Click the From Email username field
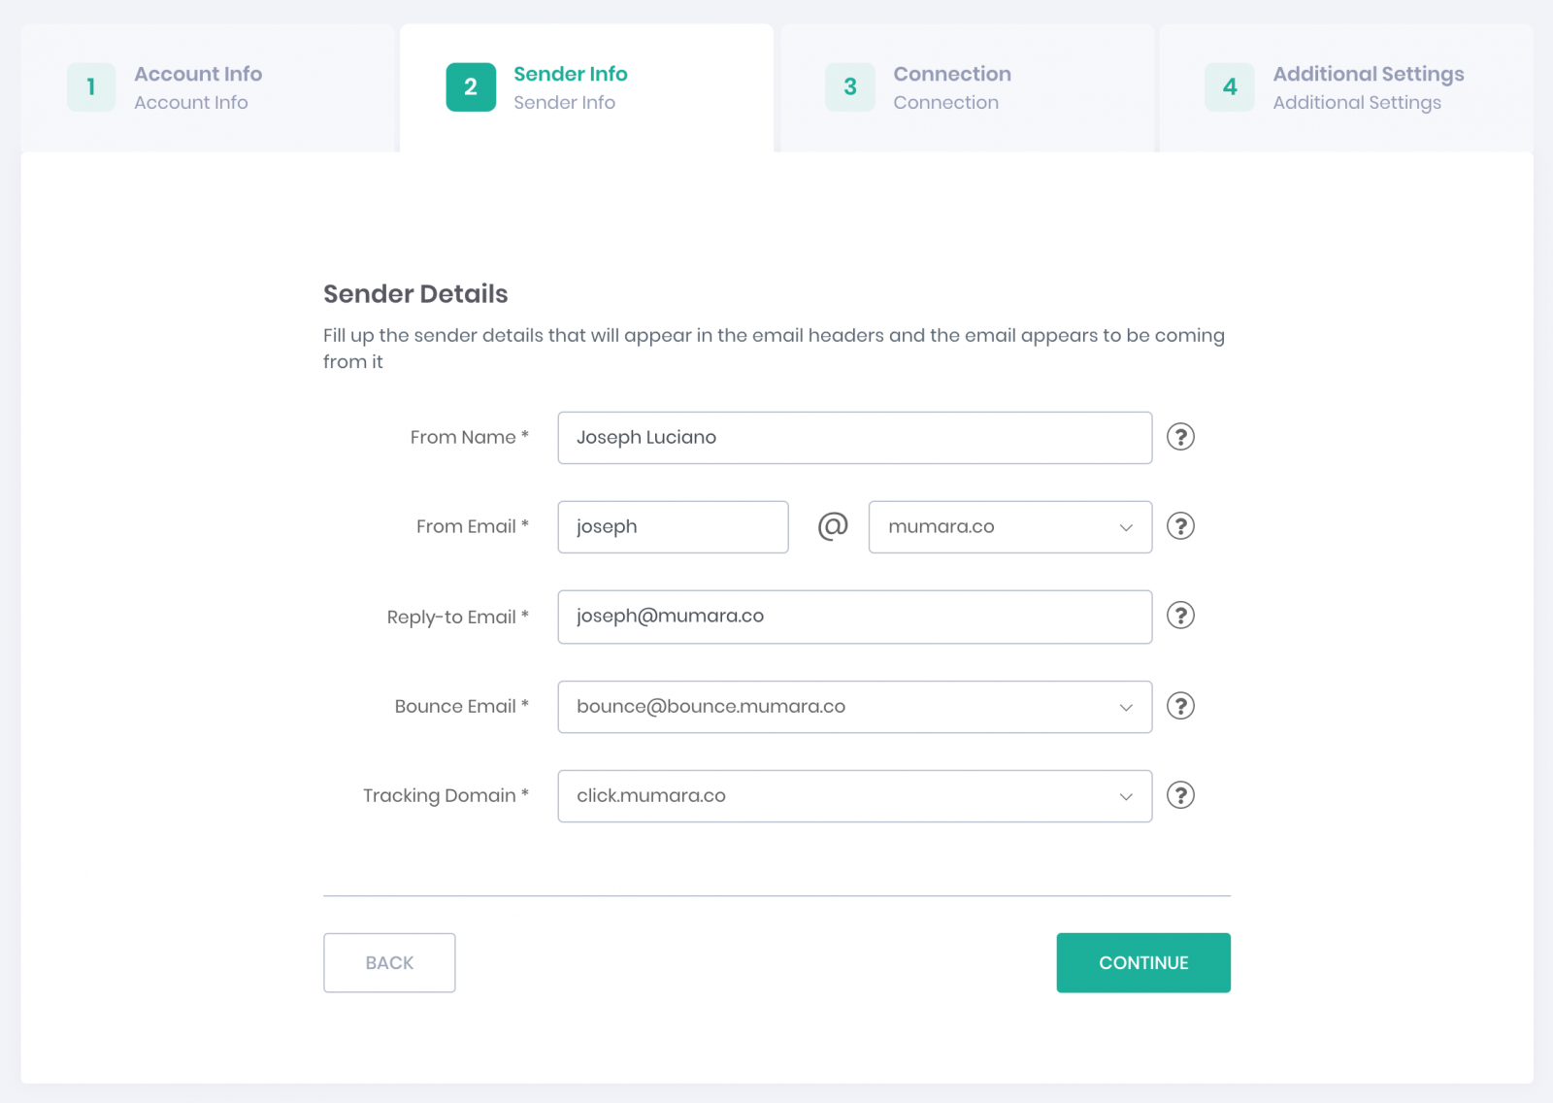This screenshot has width=1553, height=1103. click(x=673, y=527)
